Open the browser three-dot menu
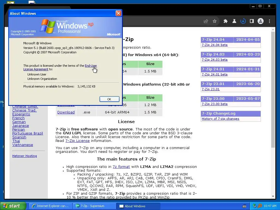The image size is (280, 210). 269,21
